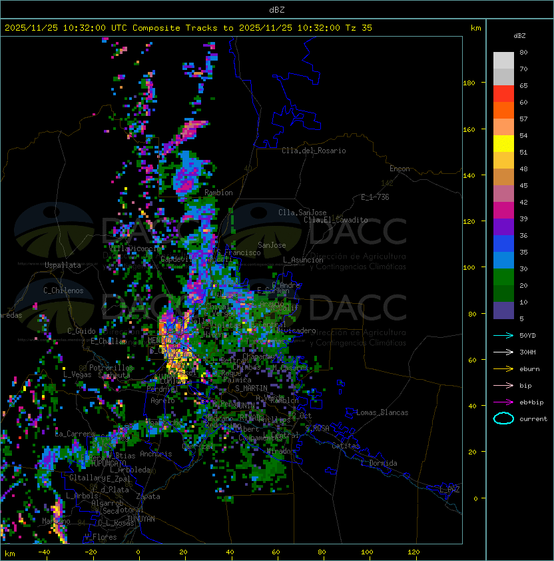This screenshot has width=554, height=561.
Task: Click the 'Clla.El_Cavadito' map label
Action: tap(336, 220)
